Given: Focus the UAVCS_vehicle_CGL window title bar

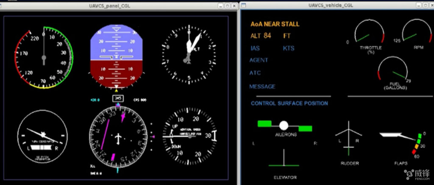Looking at the screenshot, I should point(331,5).
